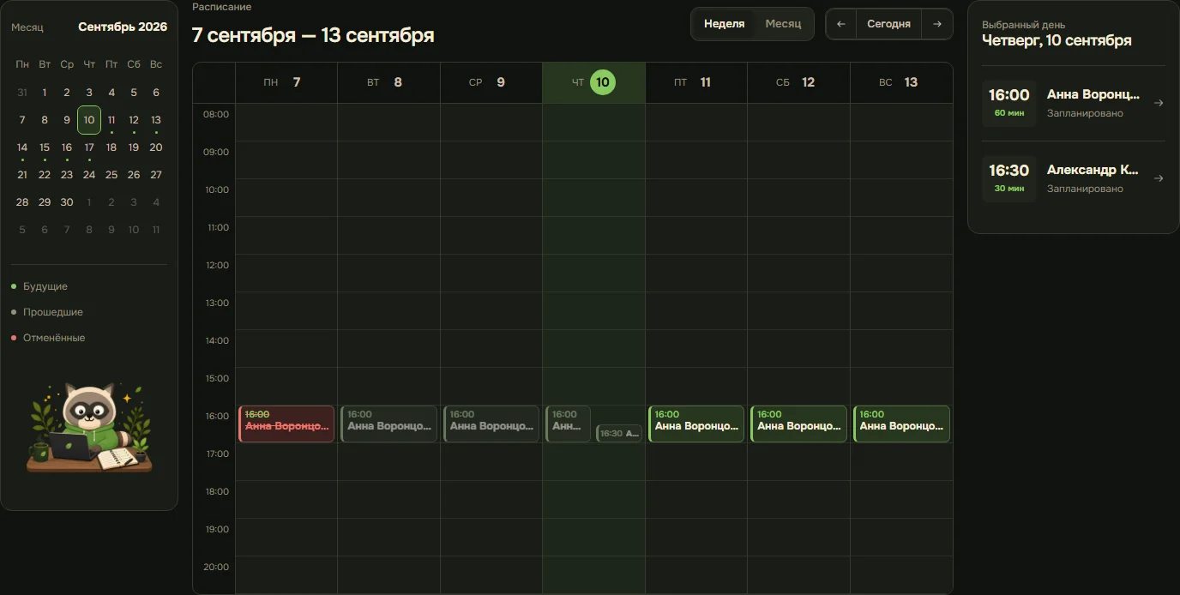Image resolution: width=1180 pixels, height=595 pixels.
Task: Click the СБ 12 column header
Action: pyautogui.click(x=798, y=82)
